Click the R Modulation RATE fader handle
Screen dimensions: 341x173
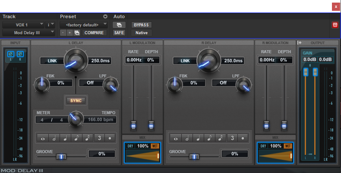[266, 126]
